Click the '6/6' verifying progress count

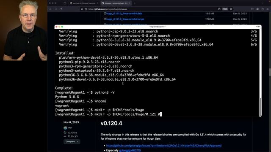[254, 44]
